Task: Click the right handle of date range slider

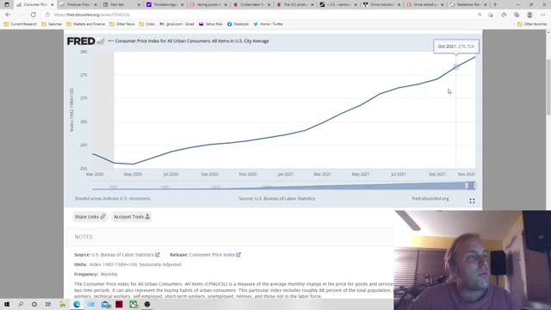Action: pyautogui.click(x=474, y=186)
